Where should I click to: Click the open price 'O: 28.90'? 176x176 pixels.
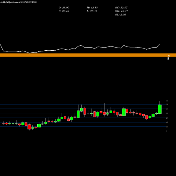[x=64, y=8]
